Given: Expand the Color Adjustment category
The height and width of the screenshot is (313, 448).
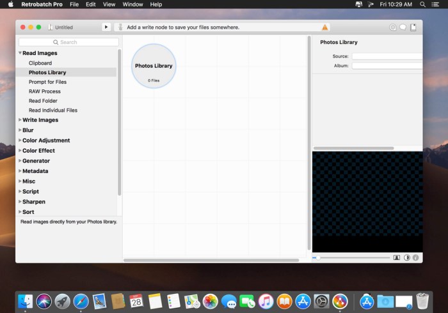Looking at the screenshot, I should [20, 141].
